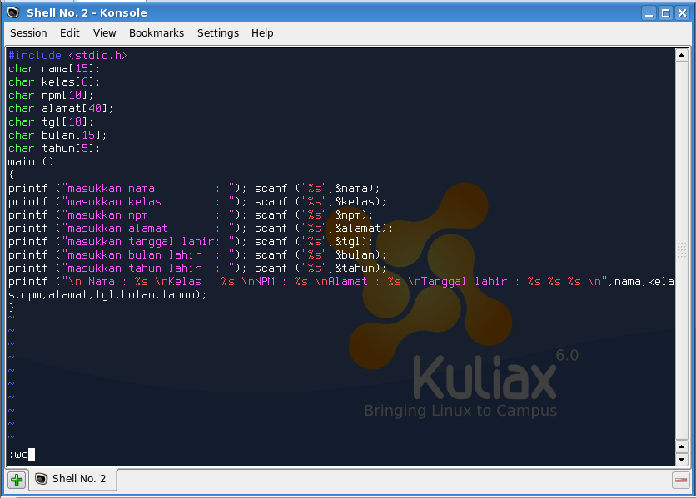Click the maximize button in the title bar

coord(664,12)
